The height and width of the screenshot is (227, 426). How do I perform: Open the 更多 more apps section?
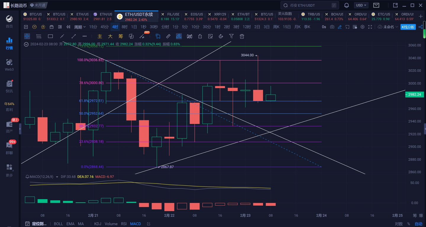9,171
